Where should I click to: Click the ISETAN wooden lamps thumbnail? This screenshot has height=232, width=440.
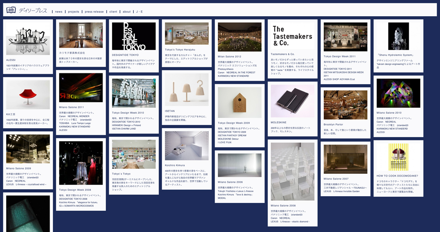click(187, 90)
